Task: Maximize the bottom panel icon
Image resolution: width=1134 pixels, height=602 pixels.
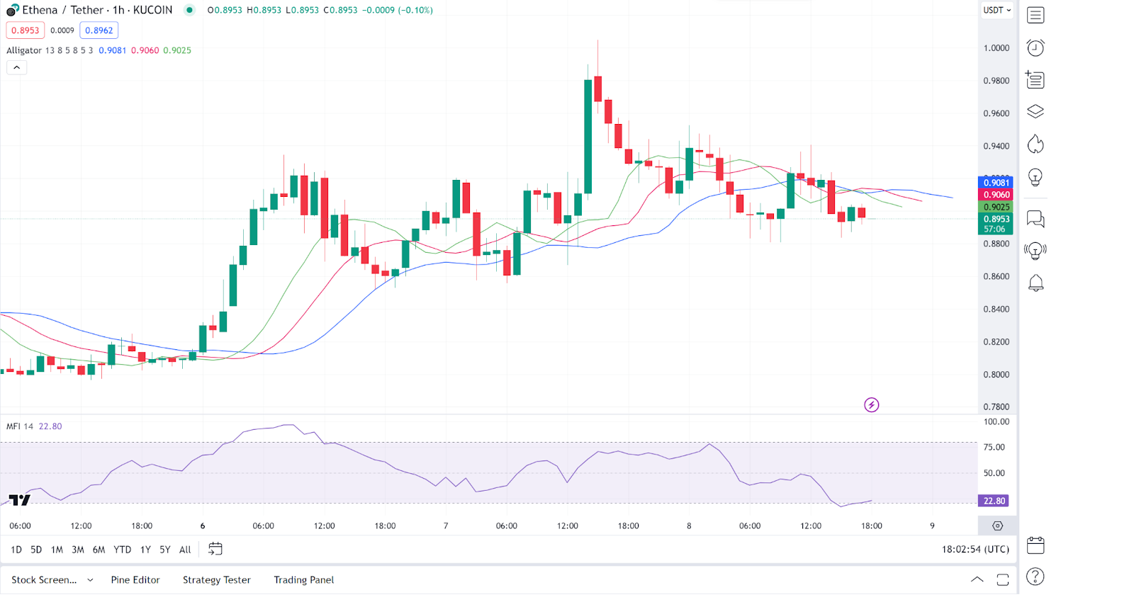Action: [1003, 580]
